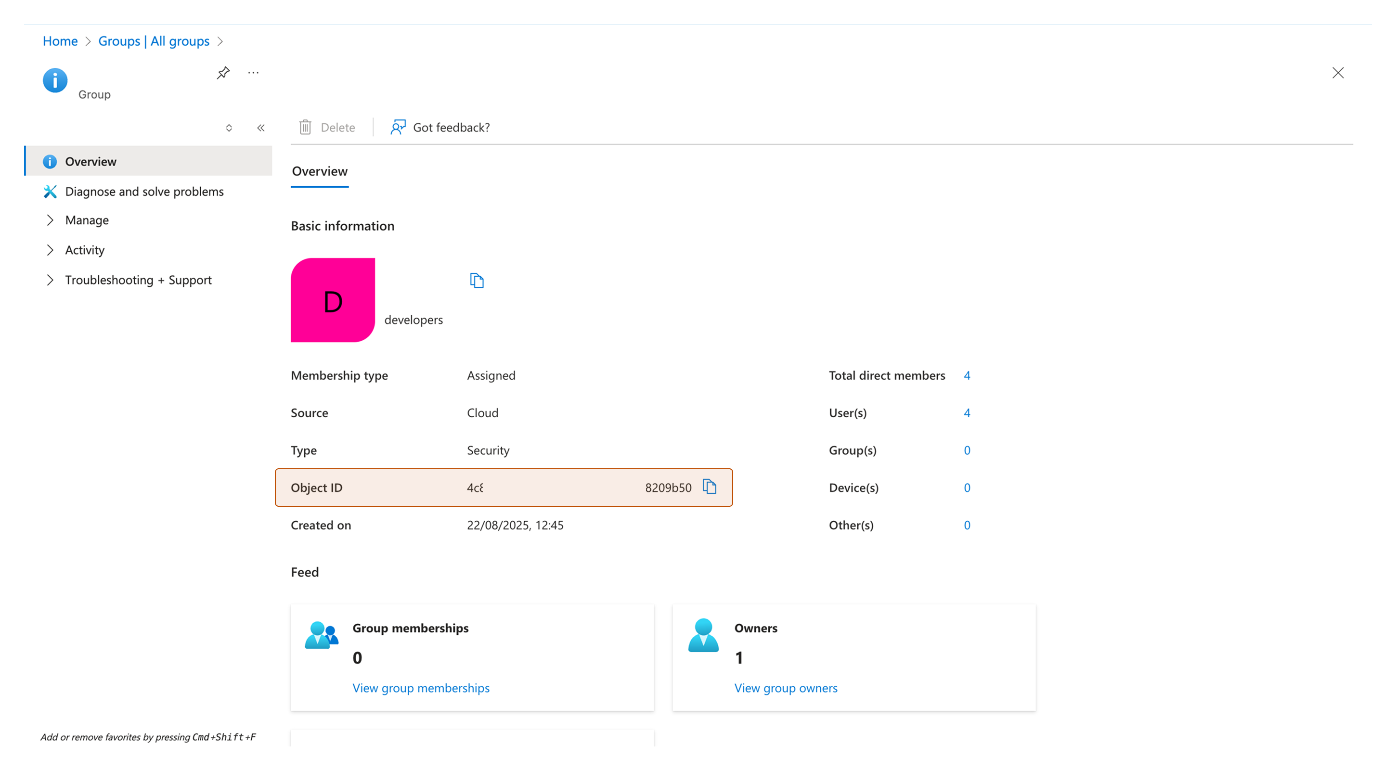
Task: Click the Basic information heading
Action: click(342, 225)
